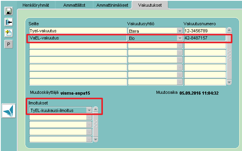Click the P button in sidebar
The image size is (242, 151).
9,45
